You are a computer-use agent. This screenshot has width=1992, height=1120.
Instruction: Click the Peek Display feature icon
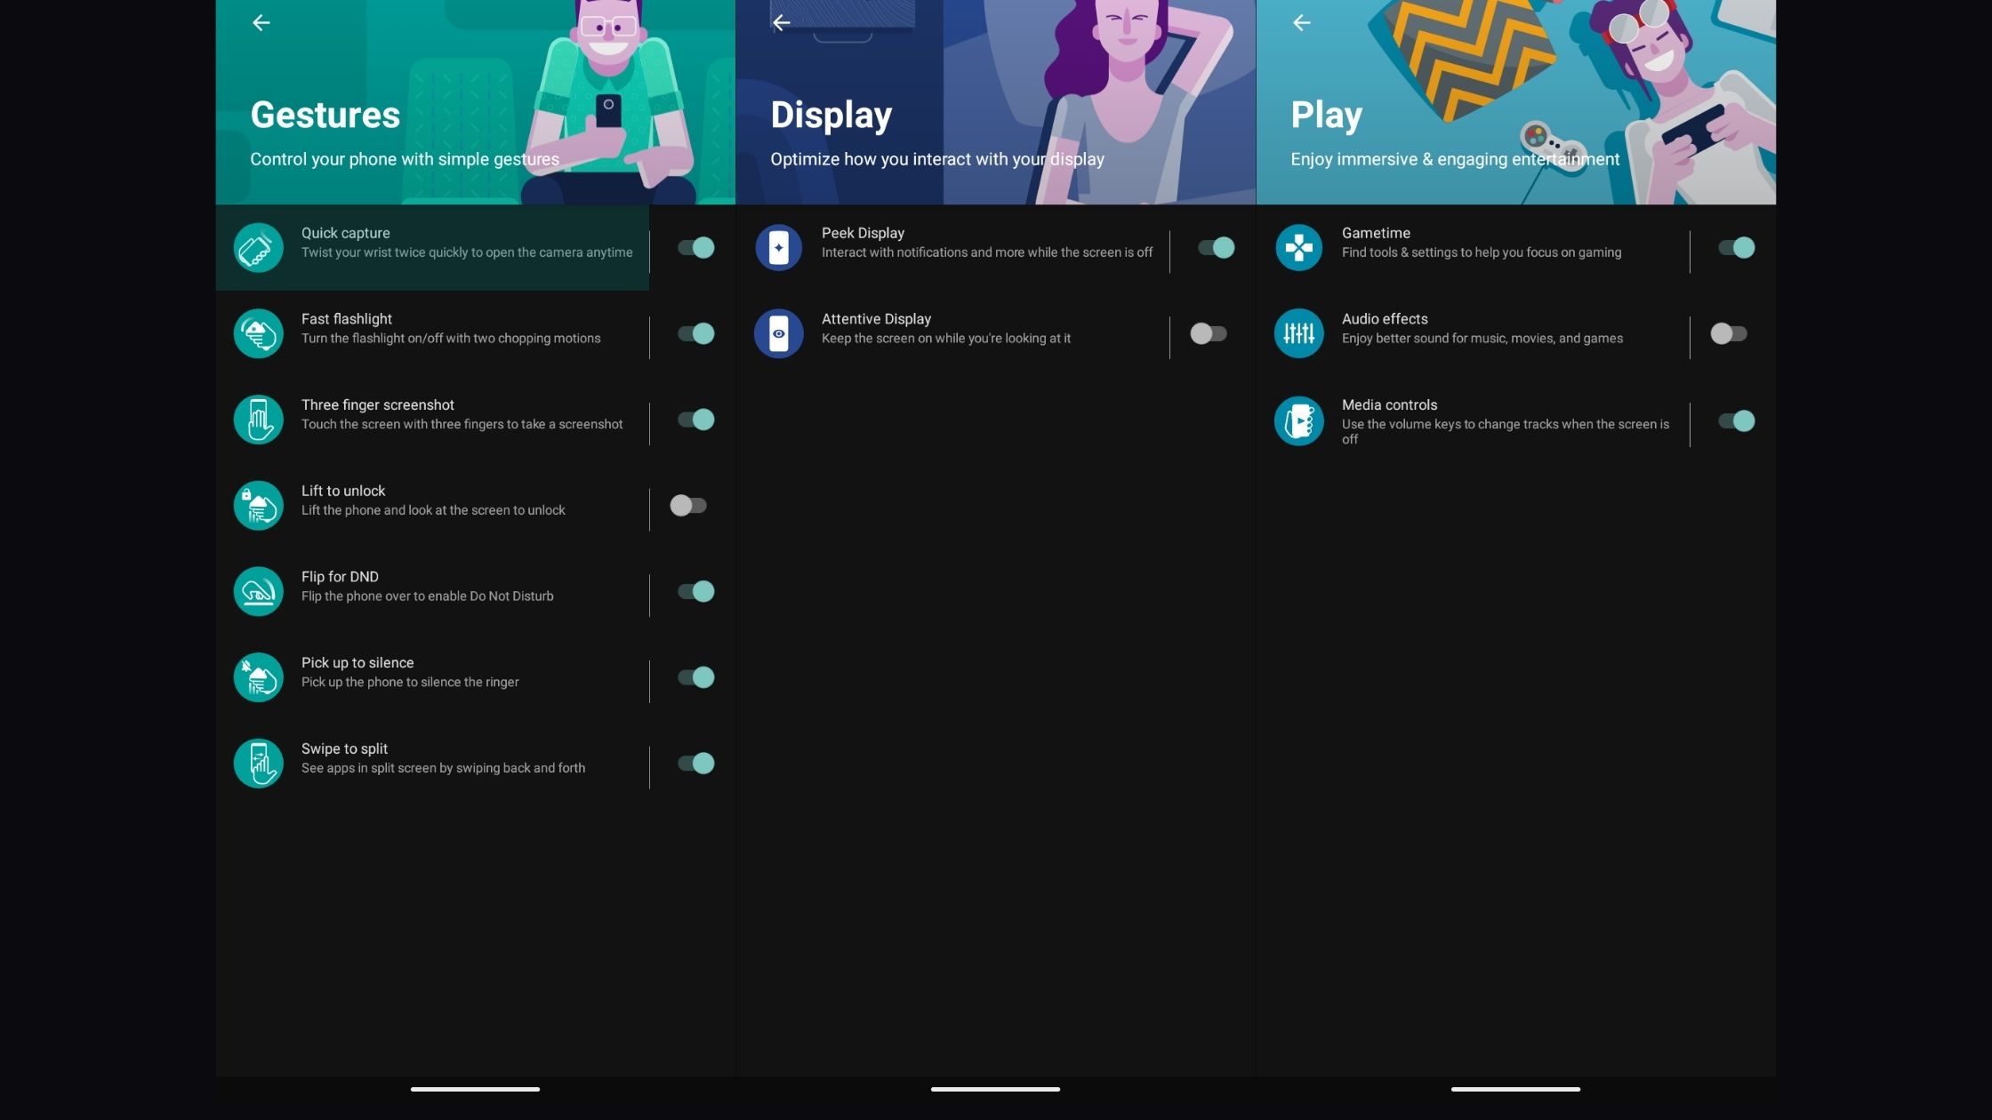[778, 246]
